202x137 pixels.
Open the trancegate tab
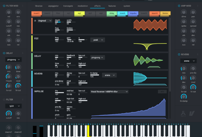click(x=68, y=6)
